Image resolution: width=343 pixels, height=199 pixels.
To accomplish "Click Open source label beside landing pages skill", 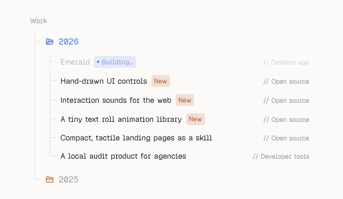I will [x=286, y=138].
